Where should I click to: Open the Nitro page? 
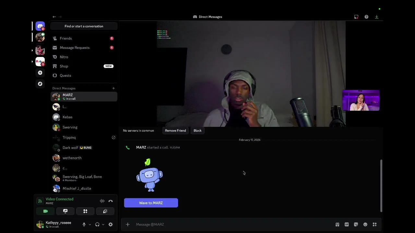click(84, 57)
